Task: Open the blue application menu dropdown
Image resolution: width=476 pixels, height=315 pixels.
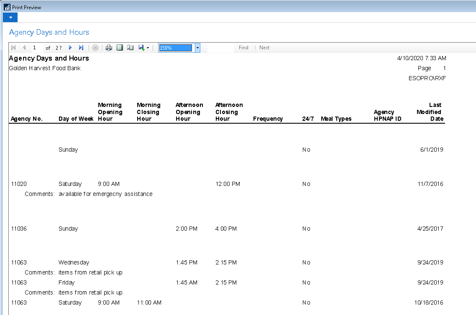Action: click(10, 18)
